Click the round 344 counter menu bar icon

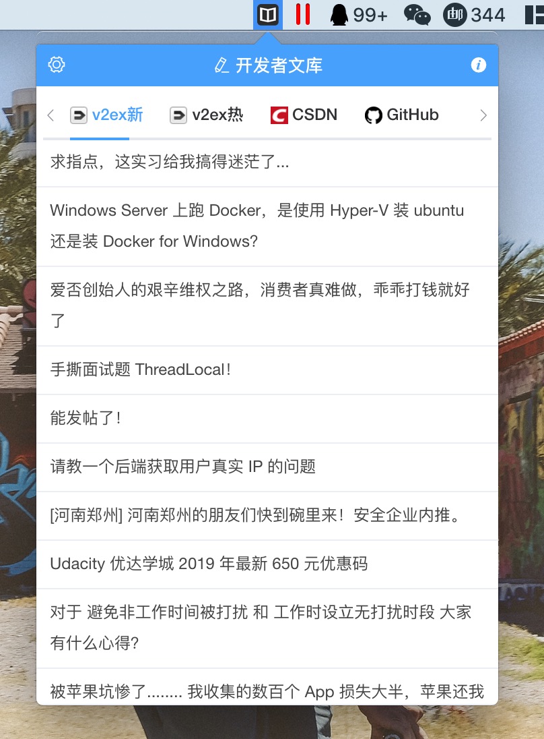coord(474,15)
